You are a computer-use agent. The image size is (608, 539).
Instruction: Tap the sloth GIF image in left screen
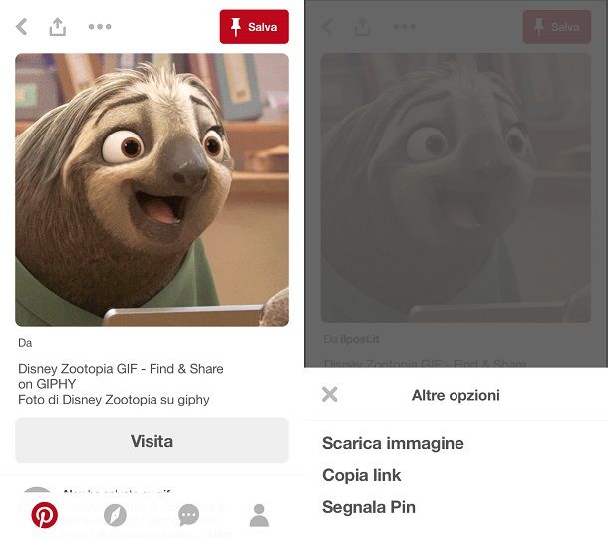click(152, 189)
